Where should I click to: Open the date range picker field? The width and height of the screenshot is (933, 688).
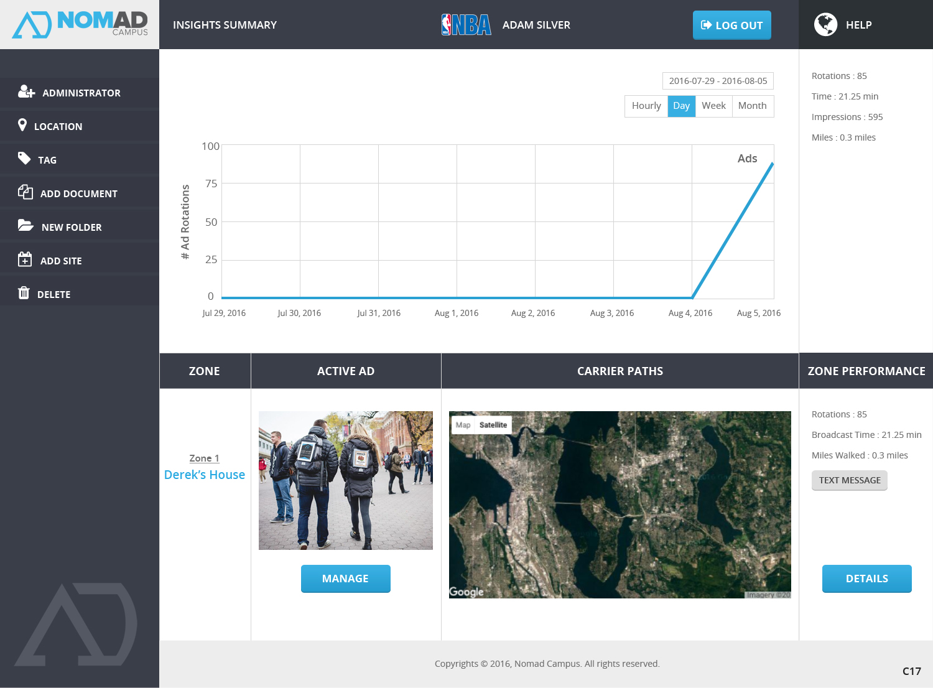[x=718, y=81]
